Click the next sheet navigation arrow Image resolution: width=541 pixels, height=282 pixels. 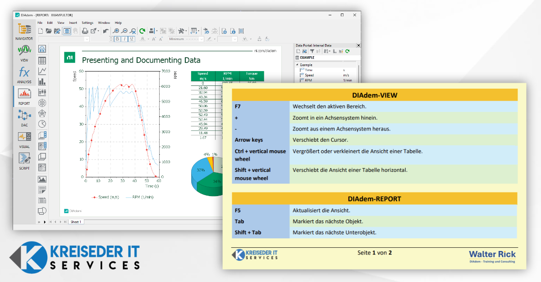pos(60,222)
